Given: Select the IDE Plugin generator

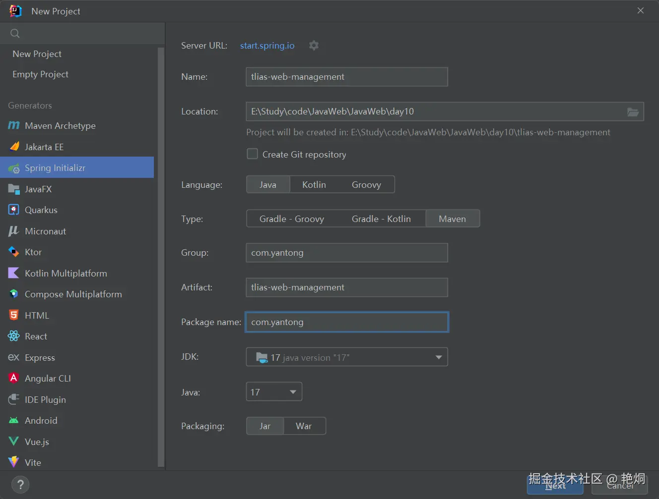Looking at the screenshot, I should (x=77, y=399).
